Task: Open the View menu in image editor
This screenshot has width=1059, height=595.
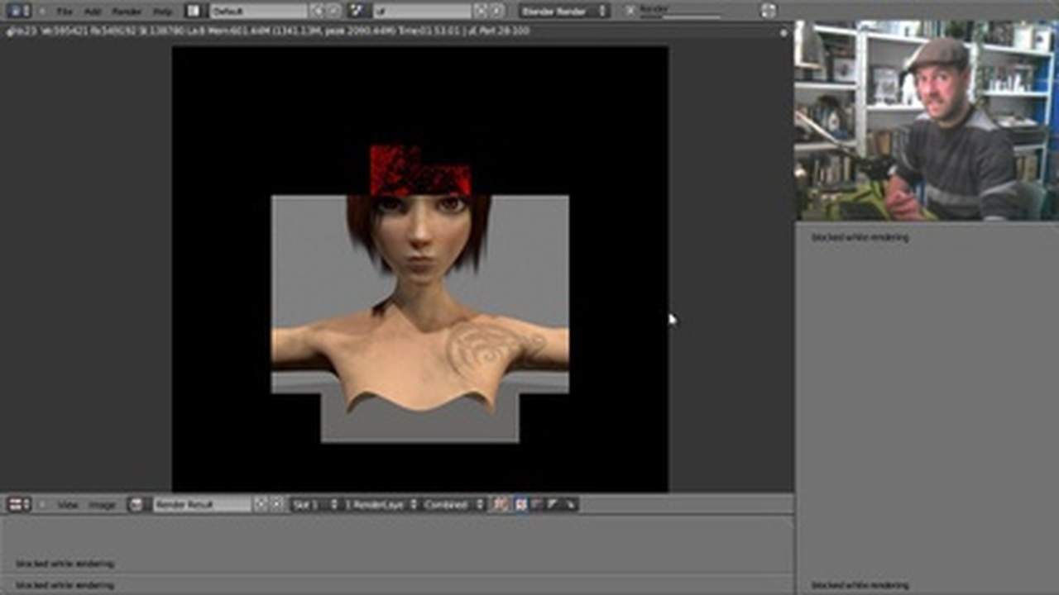Action: pos(68,505)
